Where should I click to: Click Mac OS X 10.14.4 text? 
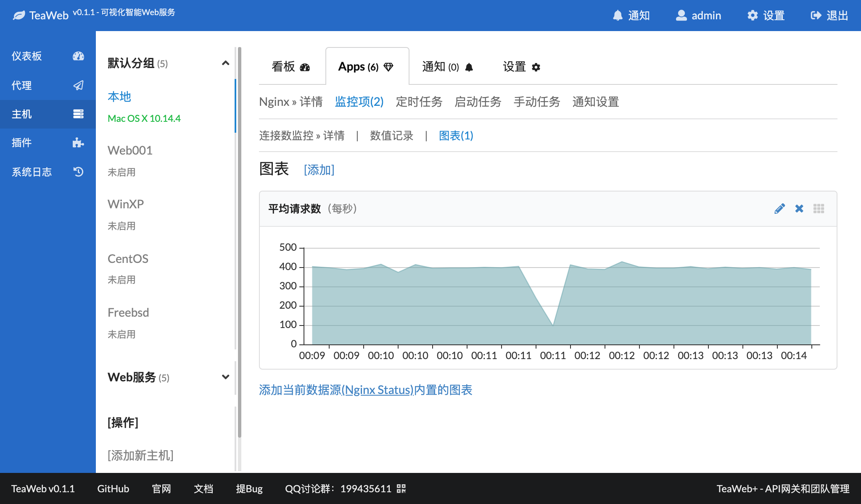[x=144, y=118]
